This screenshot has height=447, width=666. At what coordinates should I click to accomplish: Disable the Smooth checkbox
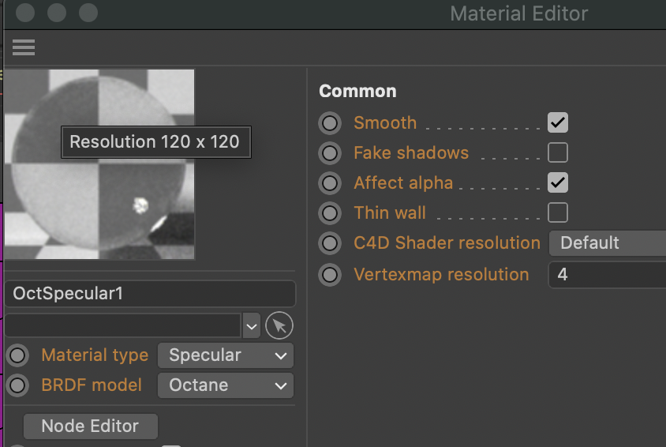[x=558, y=122]
